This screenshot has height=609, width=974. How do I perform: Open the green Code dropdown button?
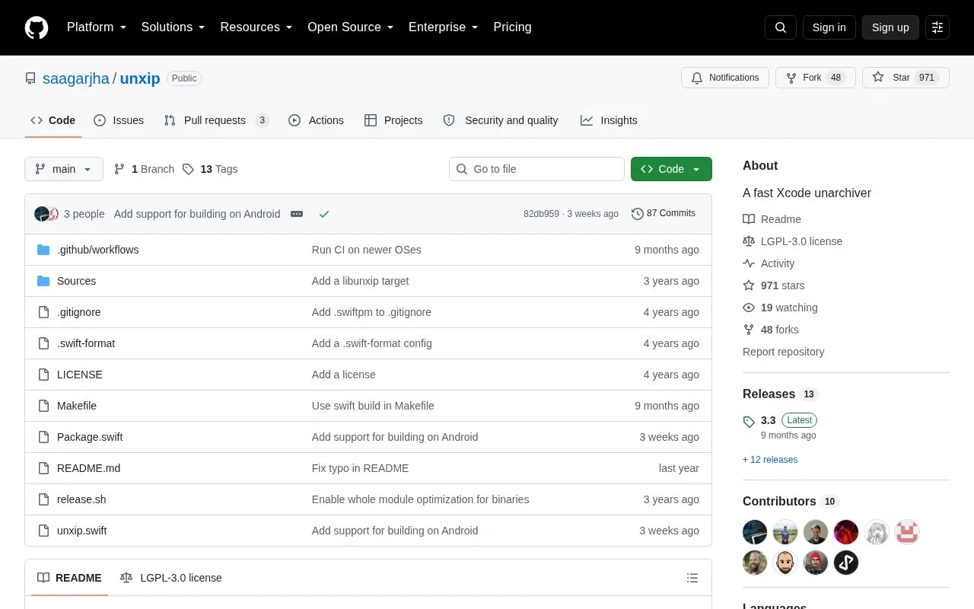671,169
